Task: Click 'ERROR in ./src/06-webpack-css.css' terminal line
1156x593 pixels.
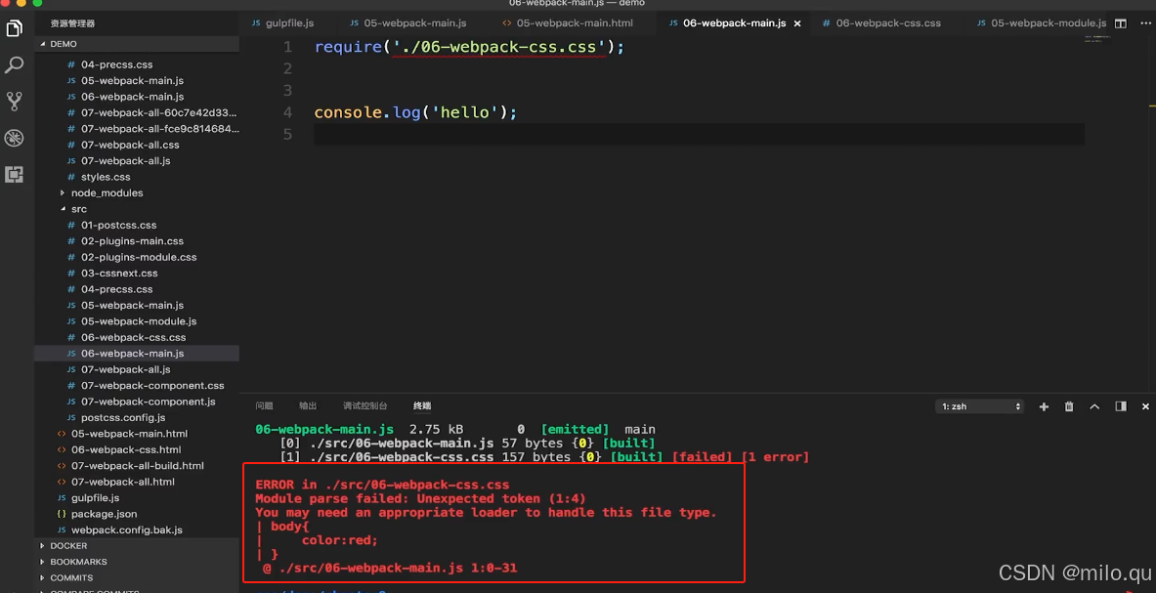Action: point(382,485)
